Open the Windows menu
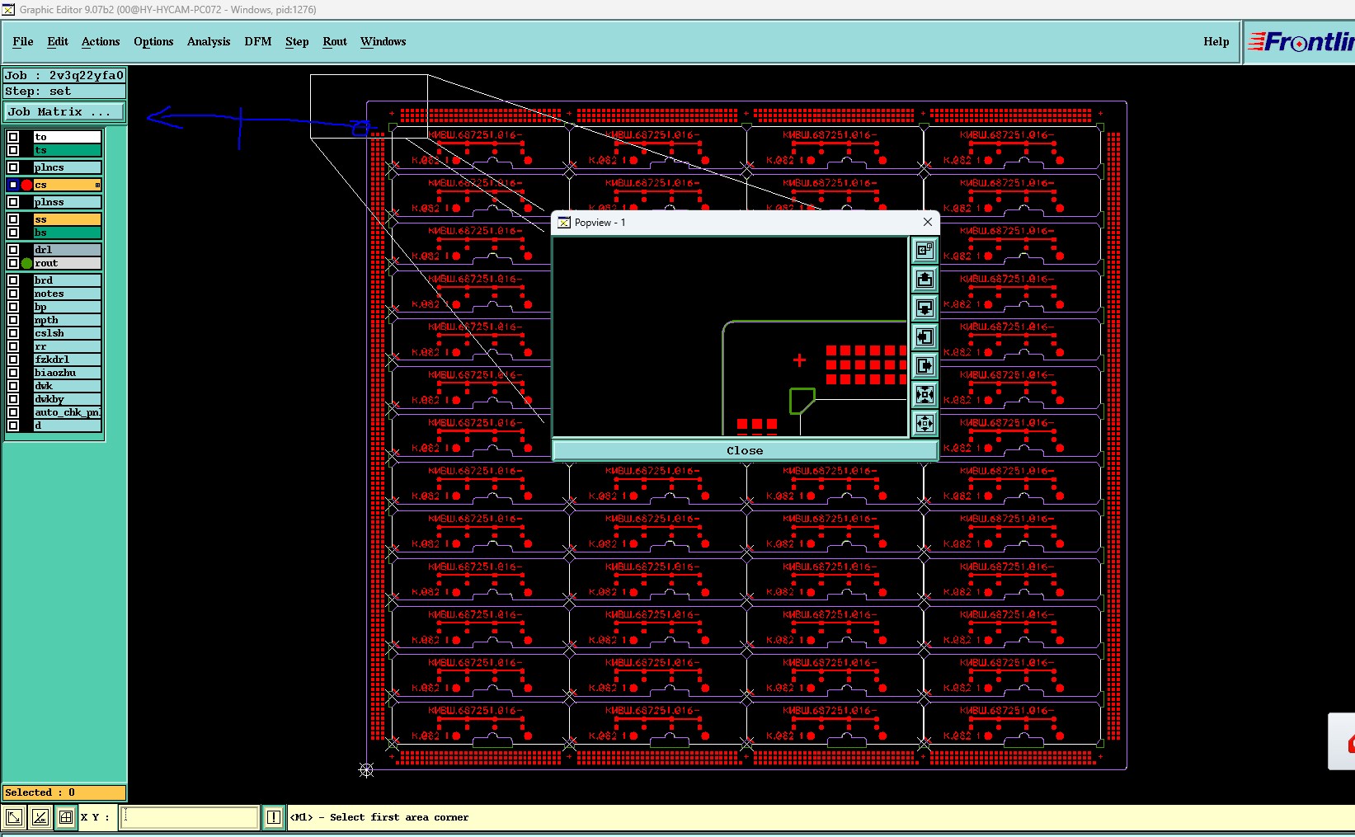Image resolution: width=1355 pixels, height=837 pixels. click(x=383, y=41)
